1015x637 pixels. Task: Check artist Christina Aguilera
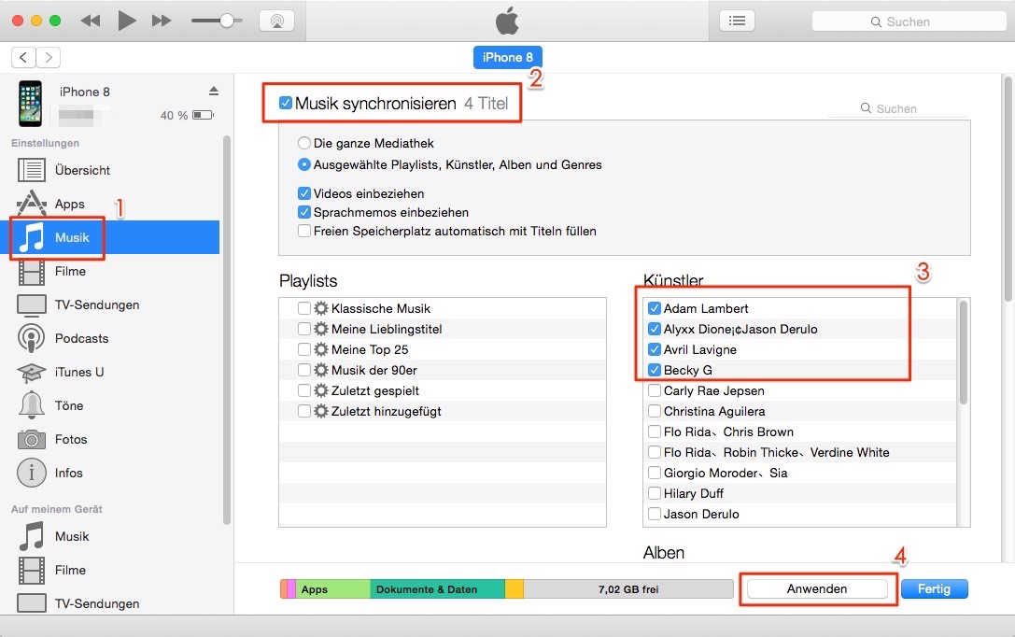click(655, 411)
